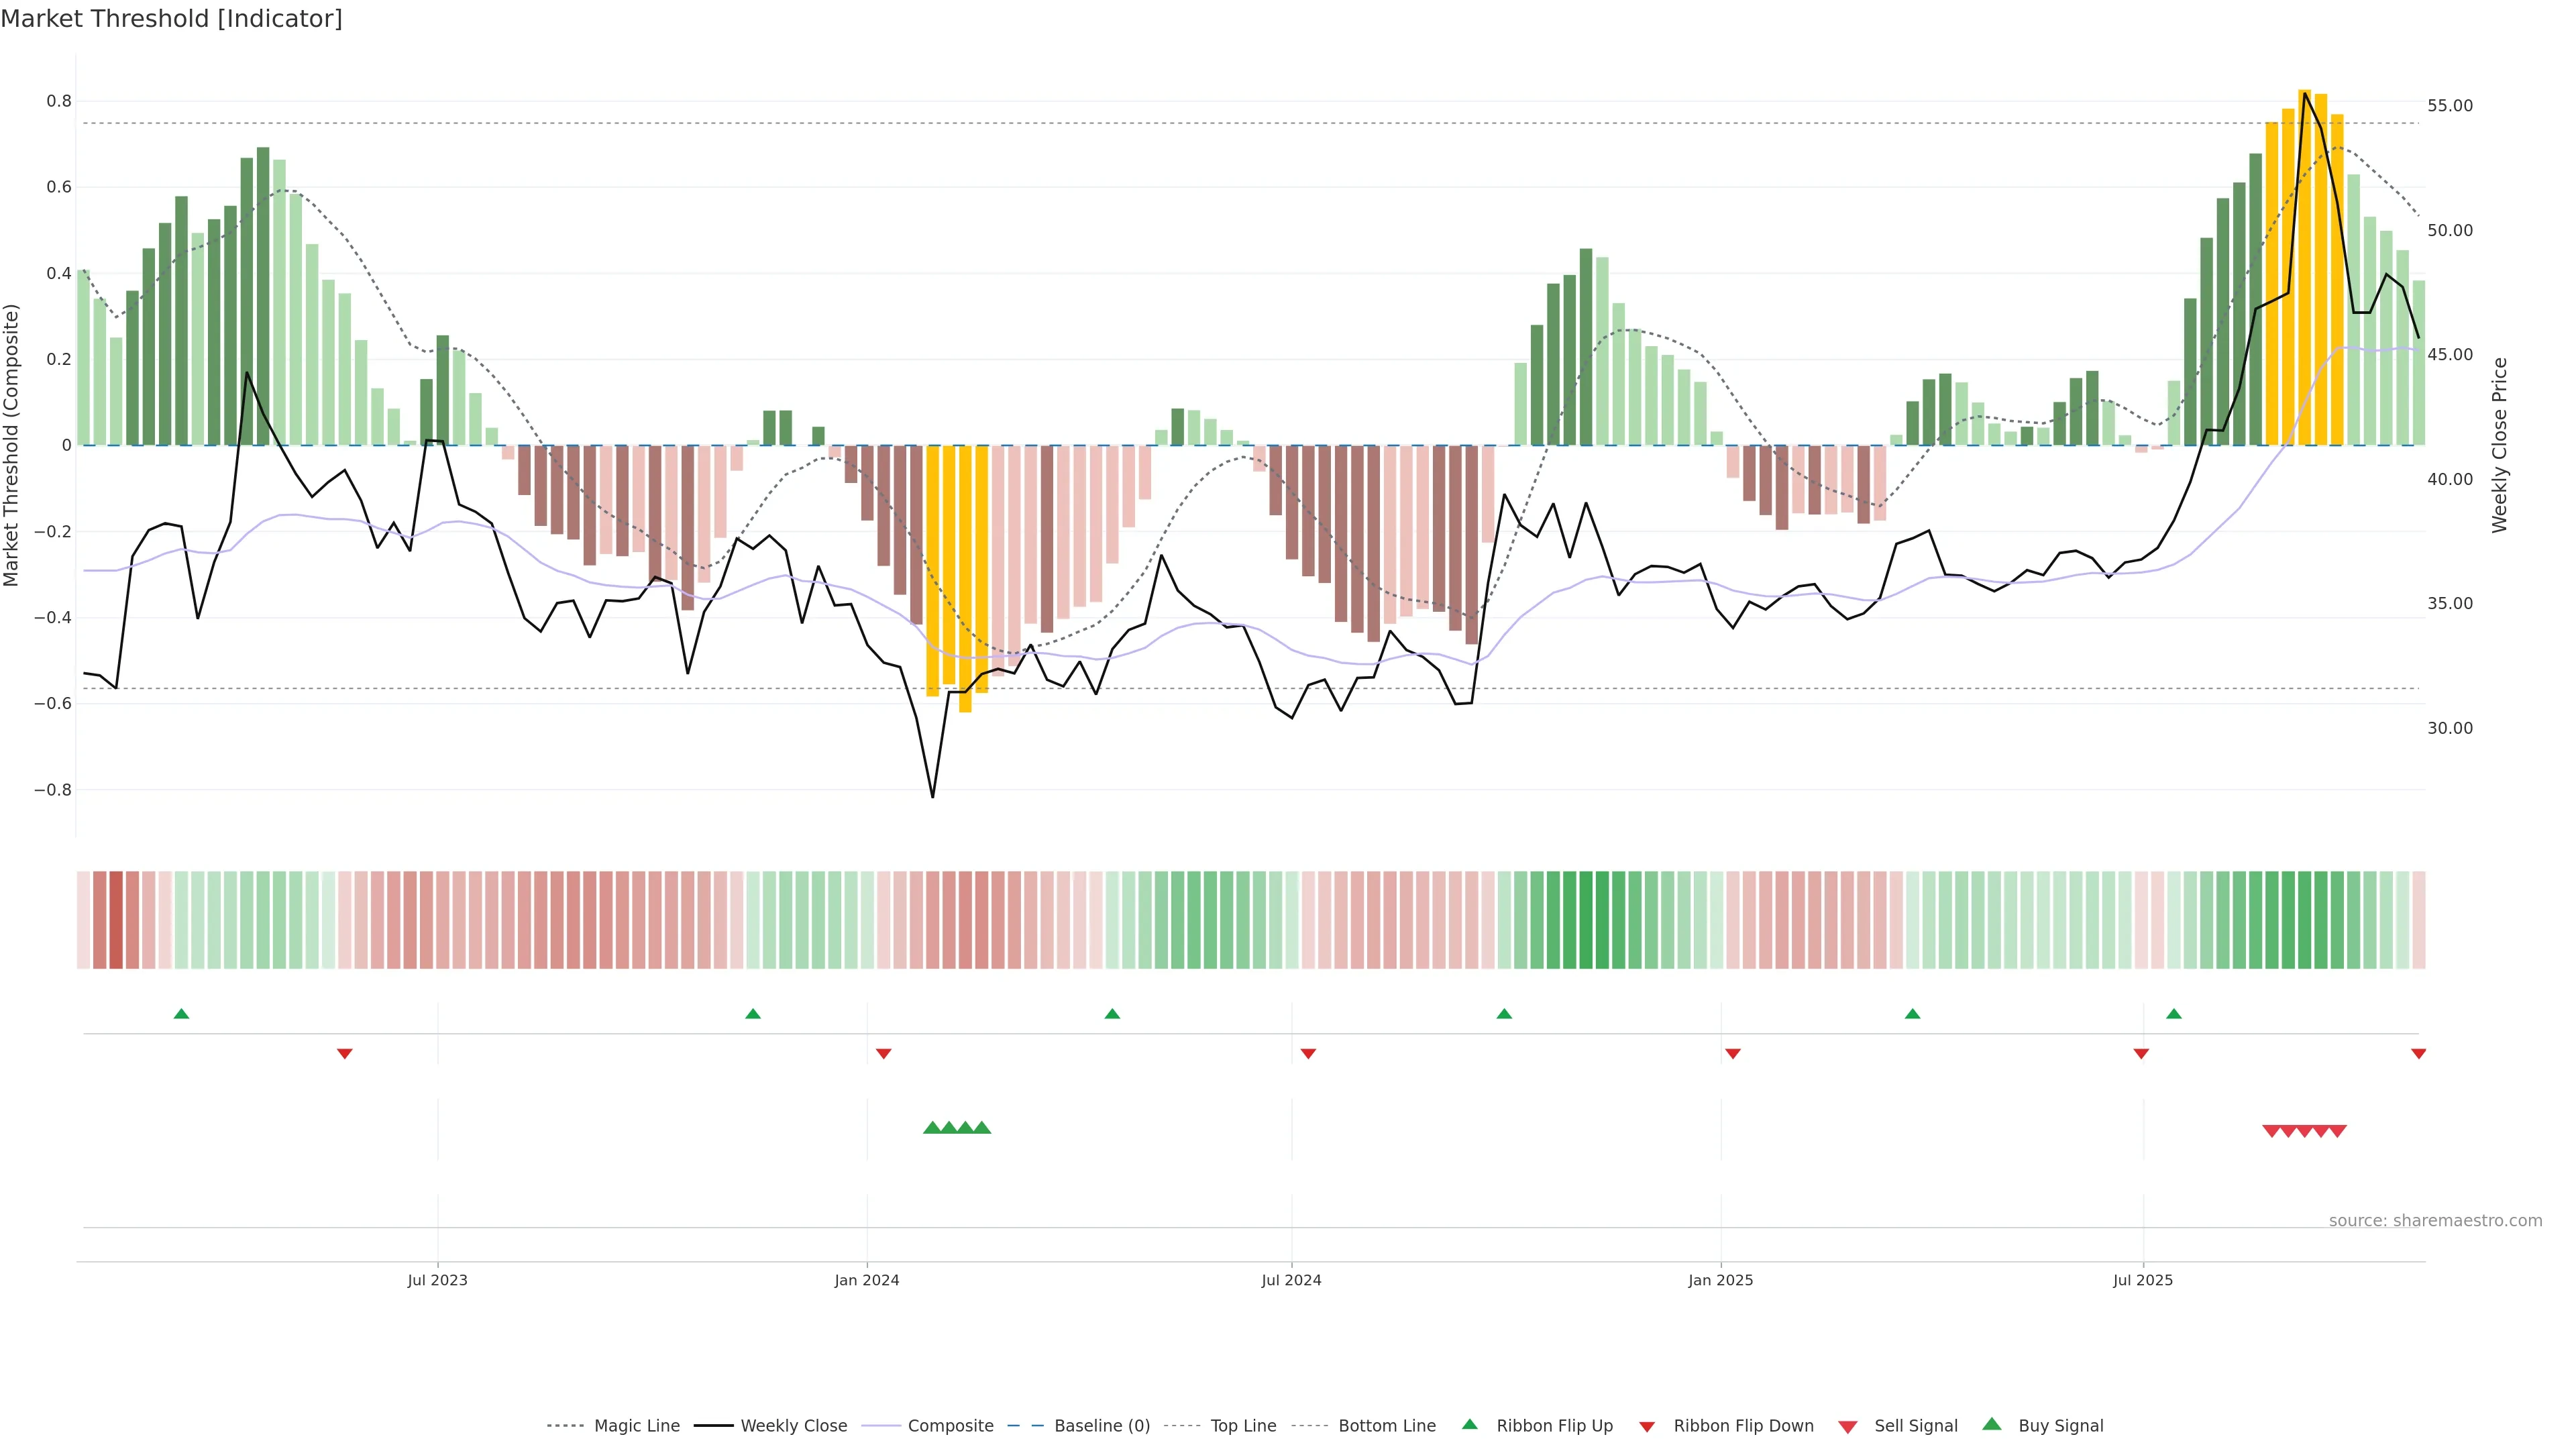Click the Baseline (0) legend item
Image resolution: width=2576 pixels, height=1449 pixels.
[x=1102, y=1426]
